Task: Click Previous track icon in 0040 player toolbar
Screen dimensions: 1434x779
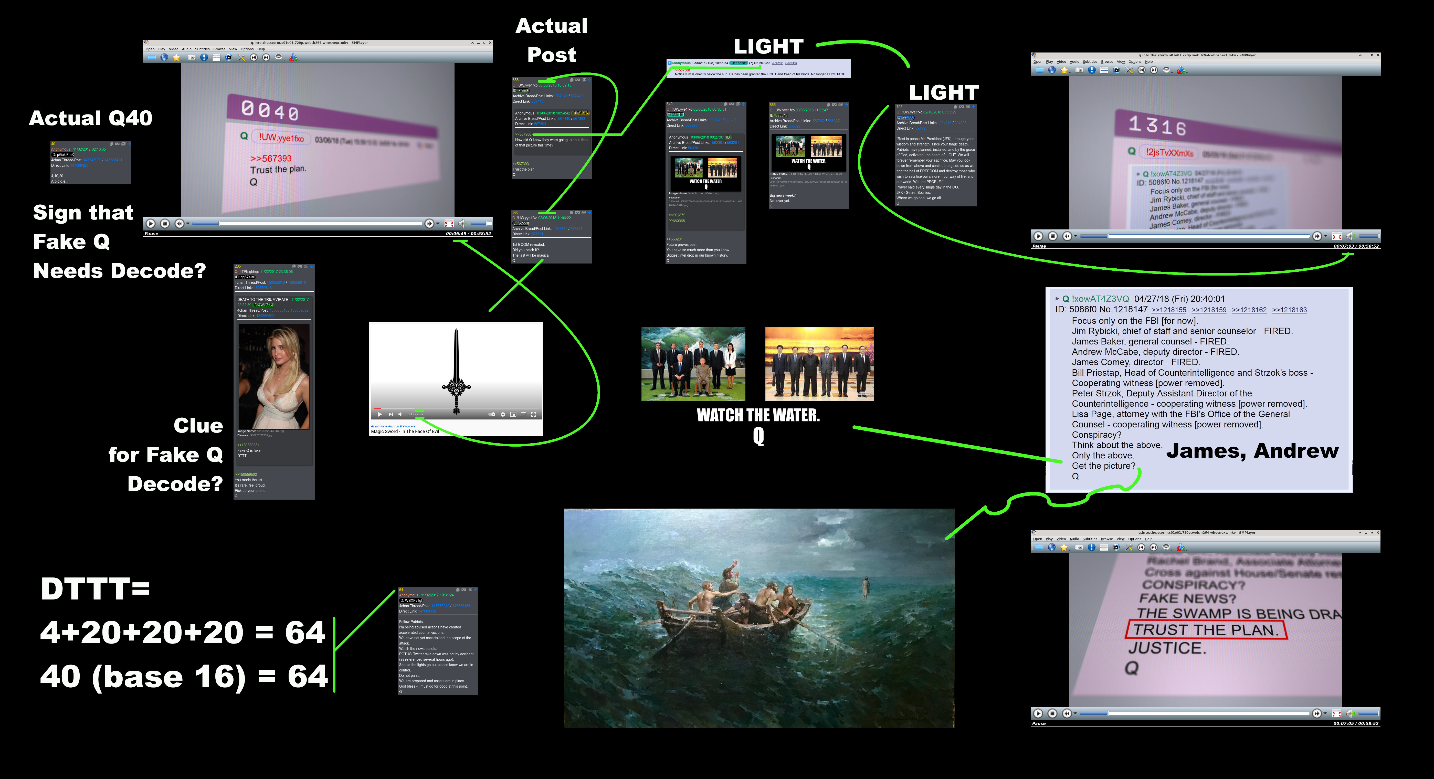Action: coord(254,57)
